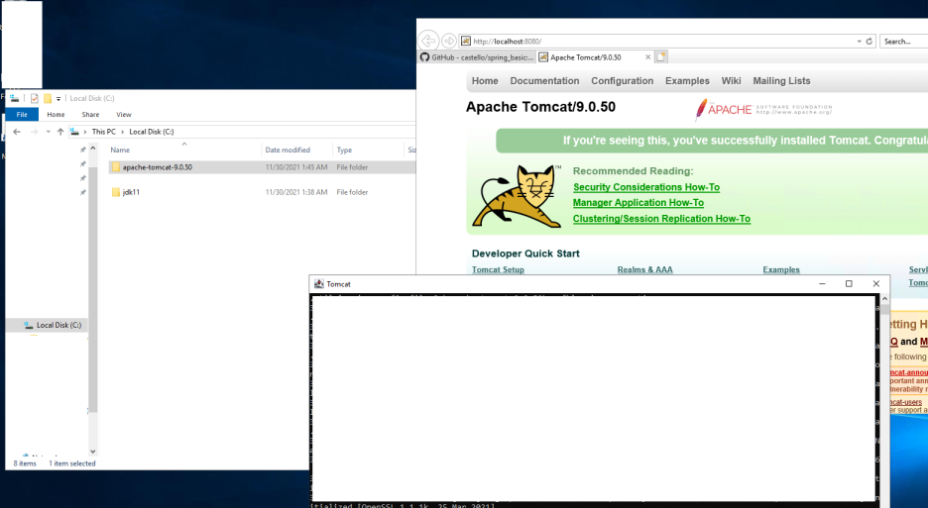Click the Properties quick access icon
928x508 pixels.
click(x=35, y=98)
